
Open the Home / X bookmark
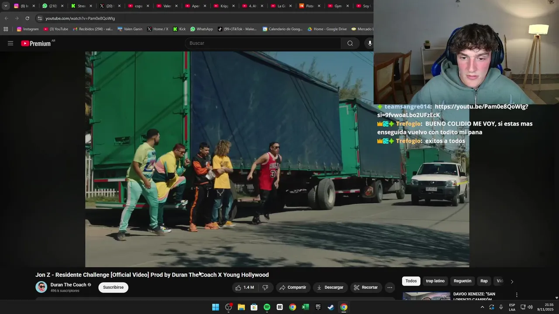[x=158, y=29]
